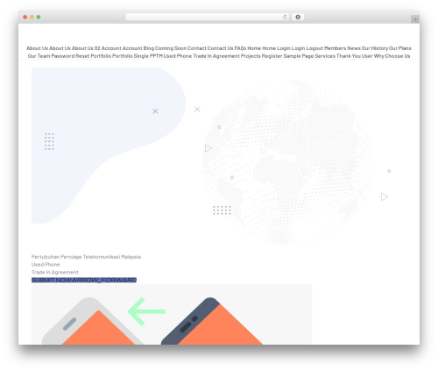The height and width of the screenshot is (371, 438).
Task: Open the FAQs menu item
Action: [x=240, y=48]
